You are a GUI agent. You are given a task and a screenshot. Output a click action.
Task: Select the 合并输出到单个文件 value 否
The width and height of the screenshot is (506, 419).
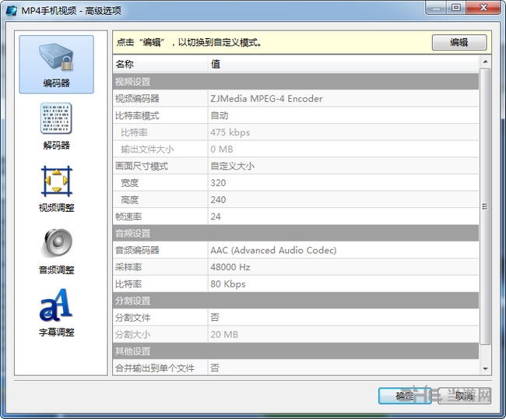(x=215, y=368)
